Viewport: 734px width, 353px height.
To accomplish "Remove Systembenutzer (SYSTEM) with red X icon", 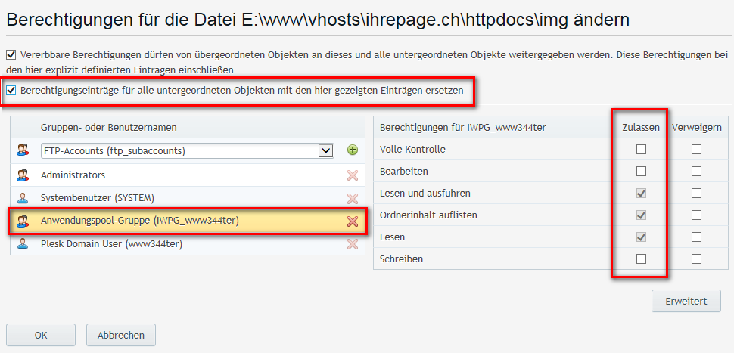I will pyautogui.click(x=352, y=199).
